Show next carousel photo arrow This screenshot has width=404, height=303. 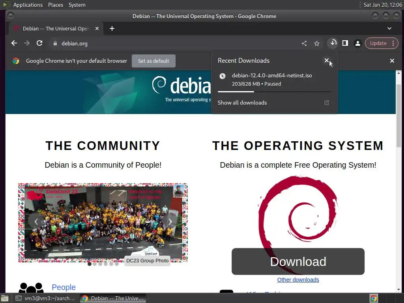tap(170, 221)
